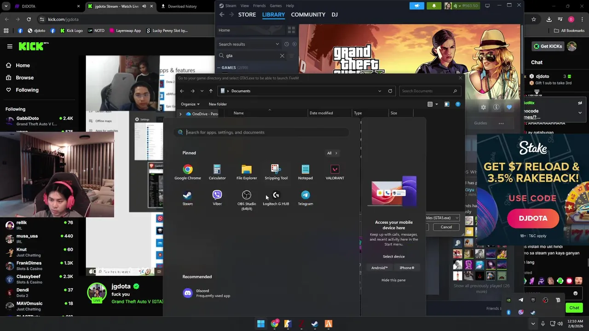Select iPhone device option

click(407, 268)
